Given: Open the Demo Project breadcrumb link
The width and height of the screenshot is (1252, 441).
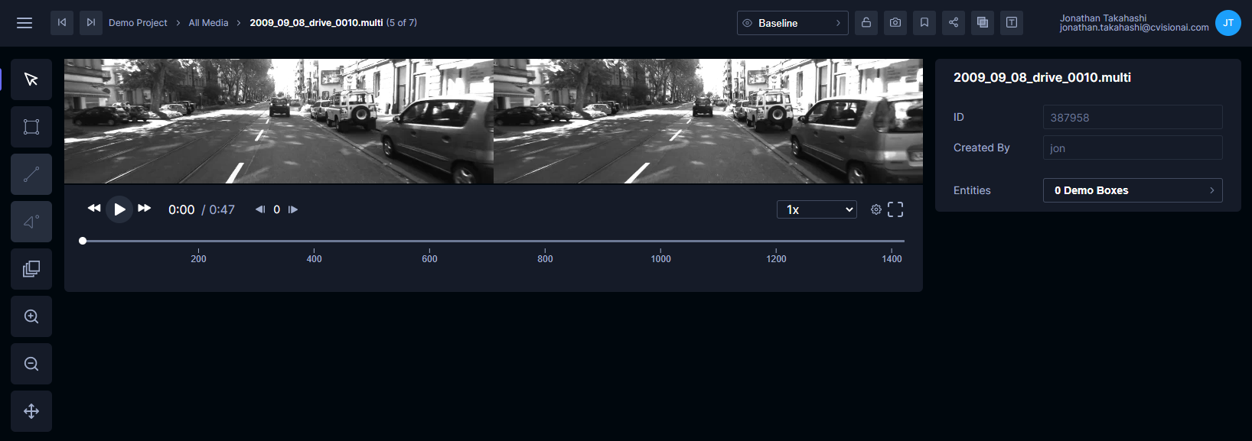Looking at the screenshot, I should click(x=138, y=23).
